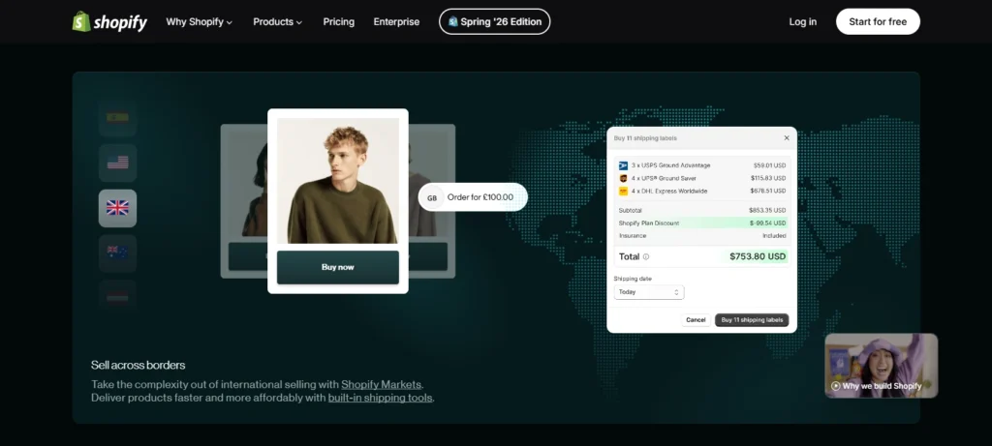This screenshot has height=446, width=992.
Task: Expand the Why Shopify menu
Action: [200, 21]
